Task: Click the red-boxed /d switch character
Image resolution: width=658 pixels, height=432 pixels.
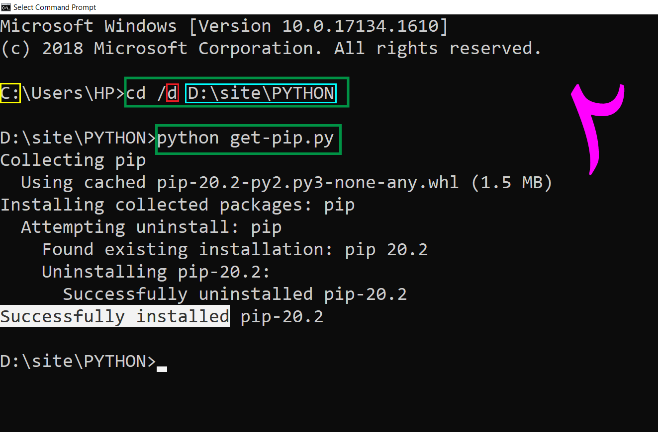Action: (x=174, y=93)
